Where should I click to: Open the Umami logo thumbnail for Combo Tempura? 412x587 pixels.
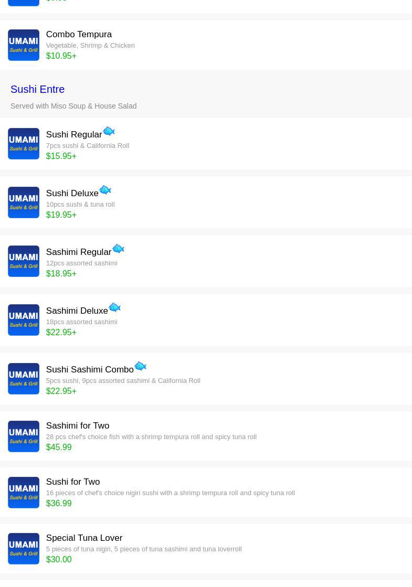click(x=24, y=45)
